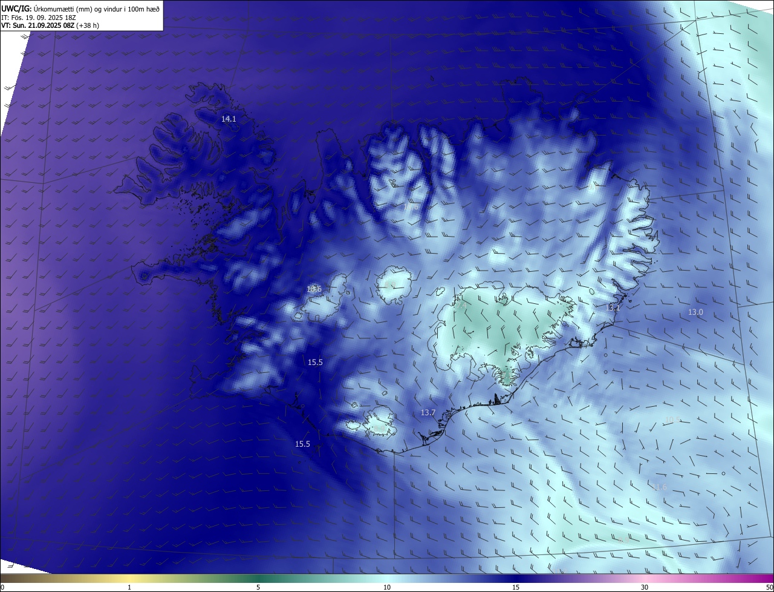Click the "1" tick on the color scale
The width and height of the screenshot is (774, 592).
129,587
